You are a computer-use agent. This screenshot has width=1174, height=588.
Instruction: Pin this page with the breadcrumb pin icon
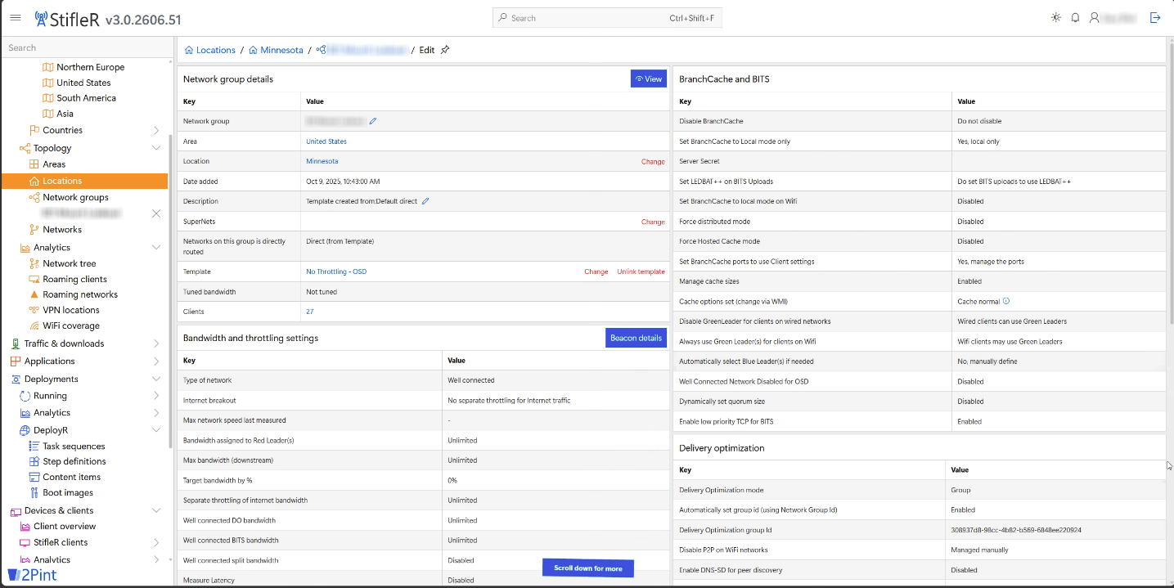click(445, 50)
